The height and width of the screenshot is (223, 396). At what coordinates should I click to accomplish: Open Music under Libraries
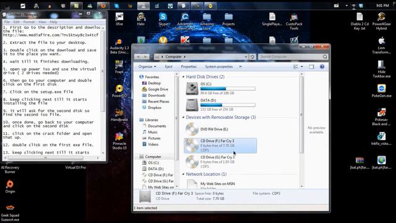[x=150, y=132]
